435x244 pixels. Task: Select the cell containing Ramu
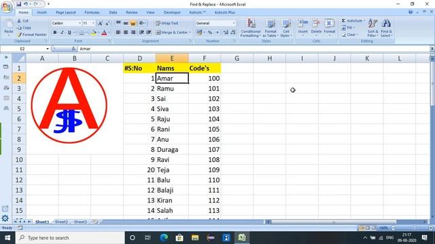pyautogui.click(x=172, y=89)
